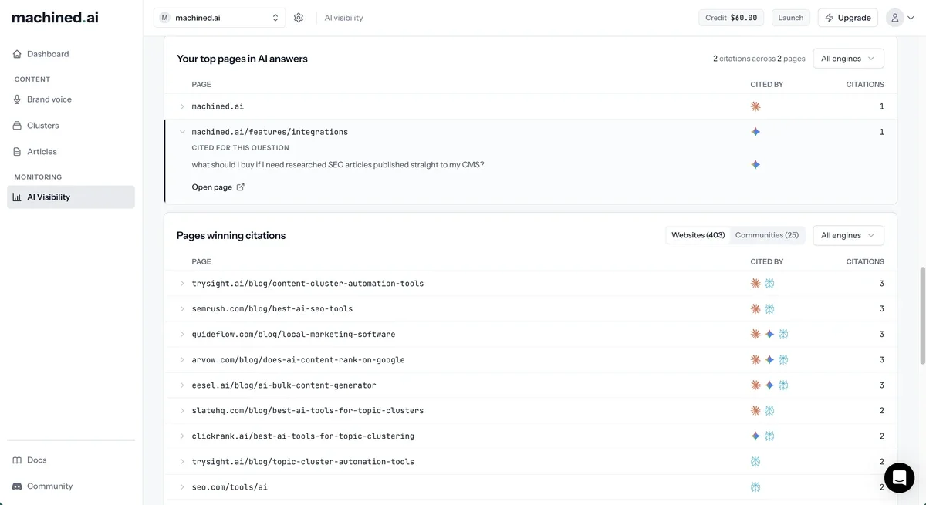Viewport: 926px width, 505px height.
Task: Expand the guideflow.com local-marketing-software row
Action: coord(182,334)
